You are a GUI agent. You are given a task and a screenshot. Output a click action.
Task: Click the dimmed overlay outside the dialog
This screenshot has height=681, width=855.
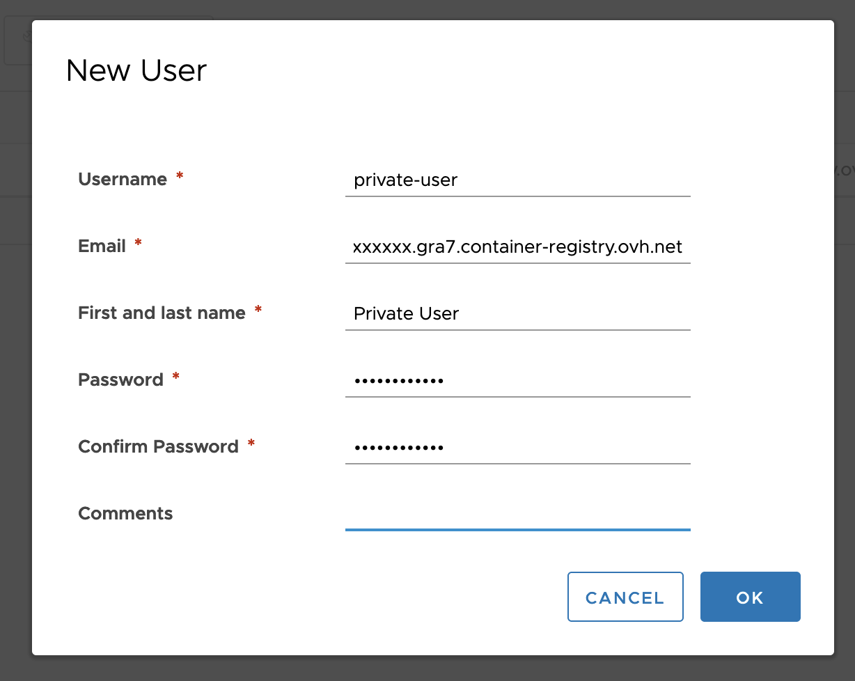point(845,348)
